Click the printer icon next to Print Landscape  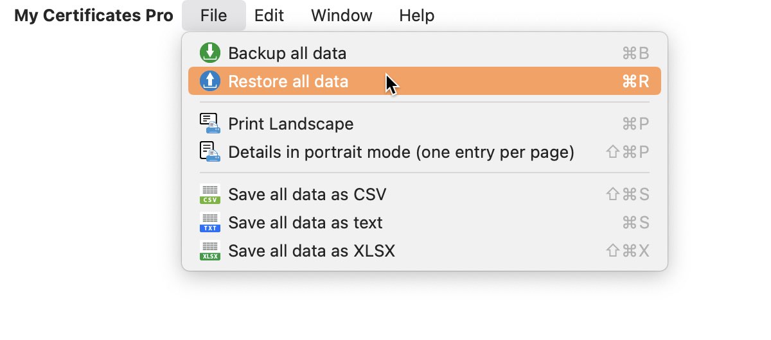(x=210, y=123)
